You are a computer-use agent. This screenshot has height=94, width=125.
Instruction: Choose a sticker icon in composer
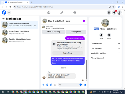pyautogui.click(x=51, y=85)
